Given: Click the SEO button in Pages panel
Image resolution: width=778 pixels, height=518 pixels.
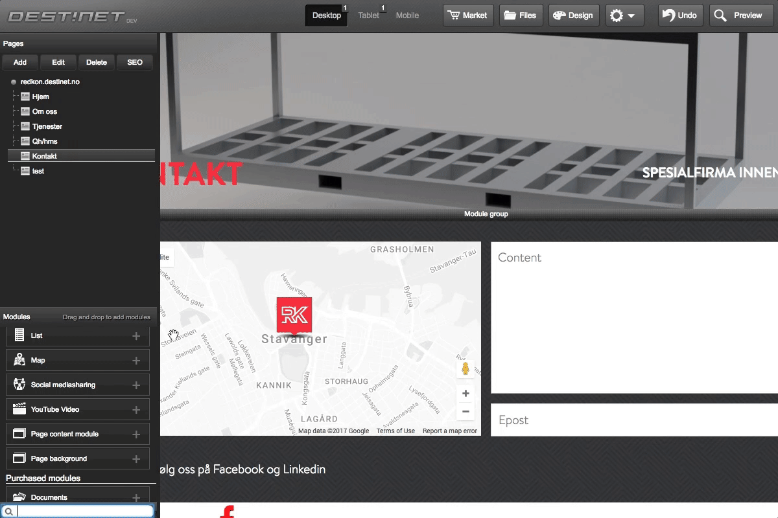Looking at the screenshot, I should (134, 62).
